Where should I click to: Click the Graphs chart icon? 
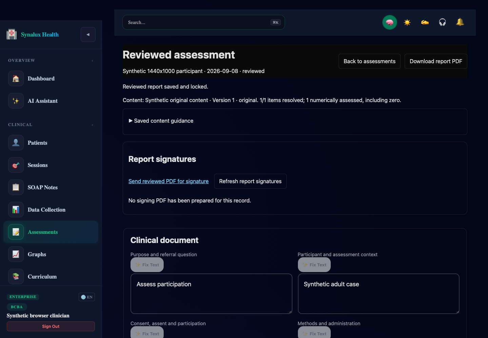[16, 254]
